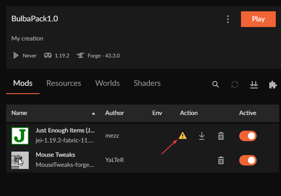Open the three-dot options menu for BulbaPack1.0
Screen dimensions: 281x196
227,19
